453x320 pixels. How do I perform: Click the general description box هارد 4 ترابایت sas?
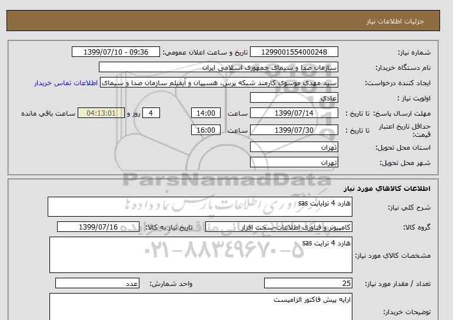(x=200, y=207)
